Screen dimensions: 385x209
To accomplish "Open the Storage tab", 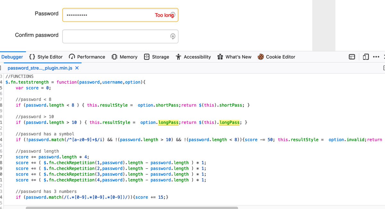I will click(x=157, y=57).
